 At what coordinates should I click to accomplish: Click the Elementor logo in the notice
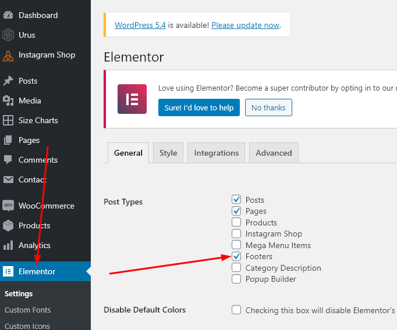[x=132, y=99]
